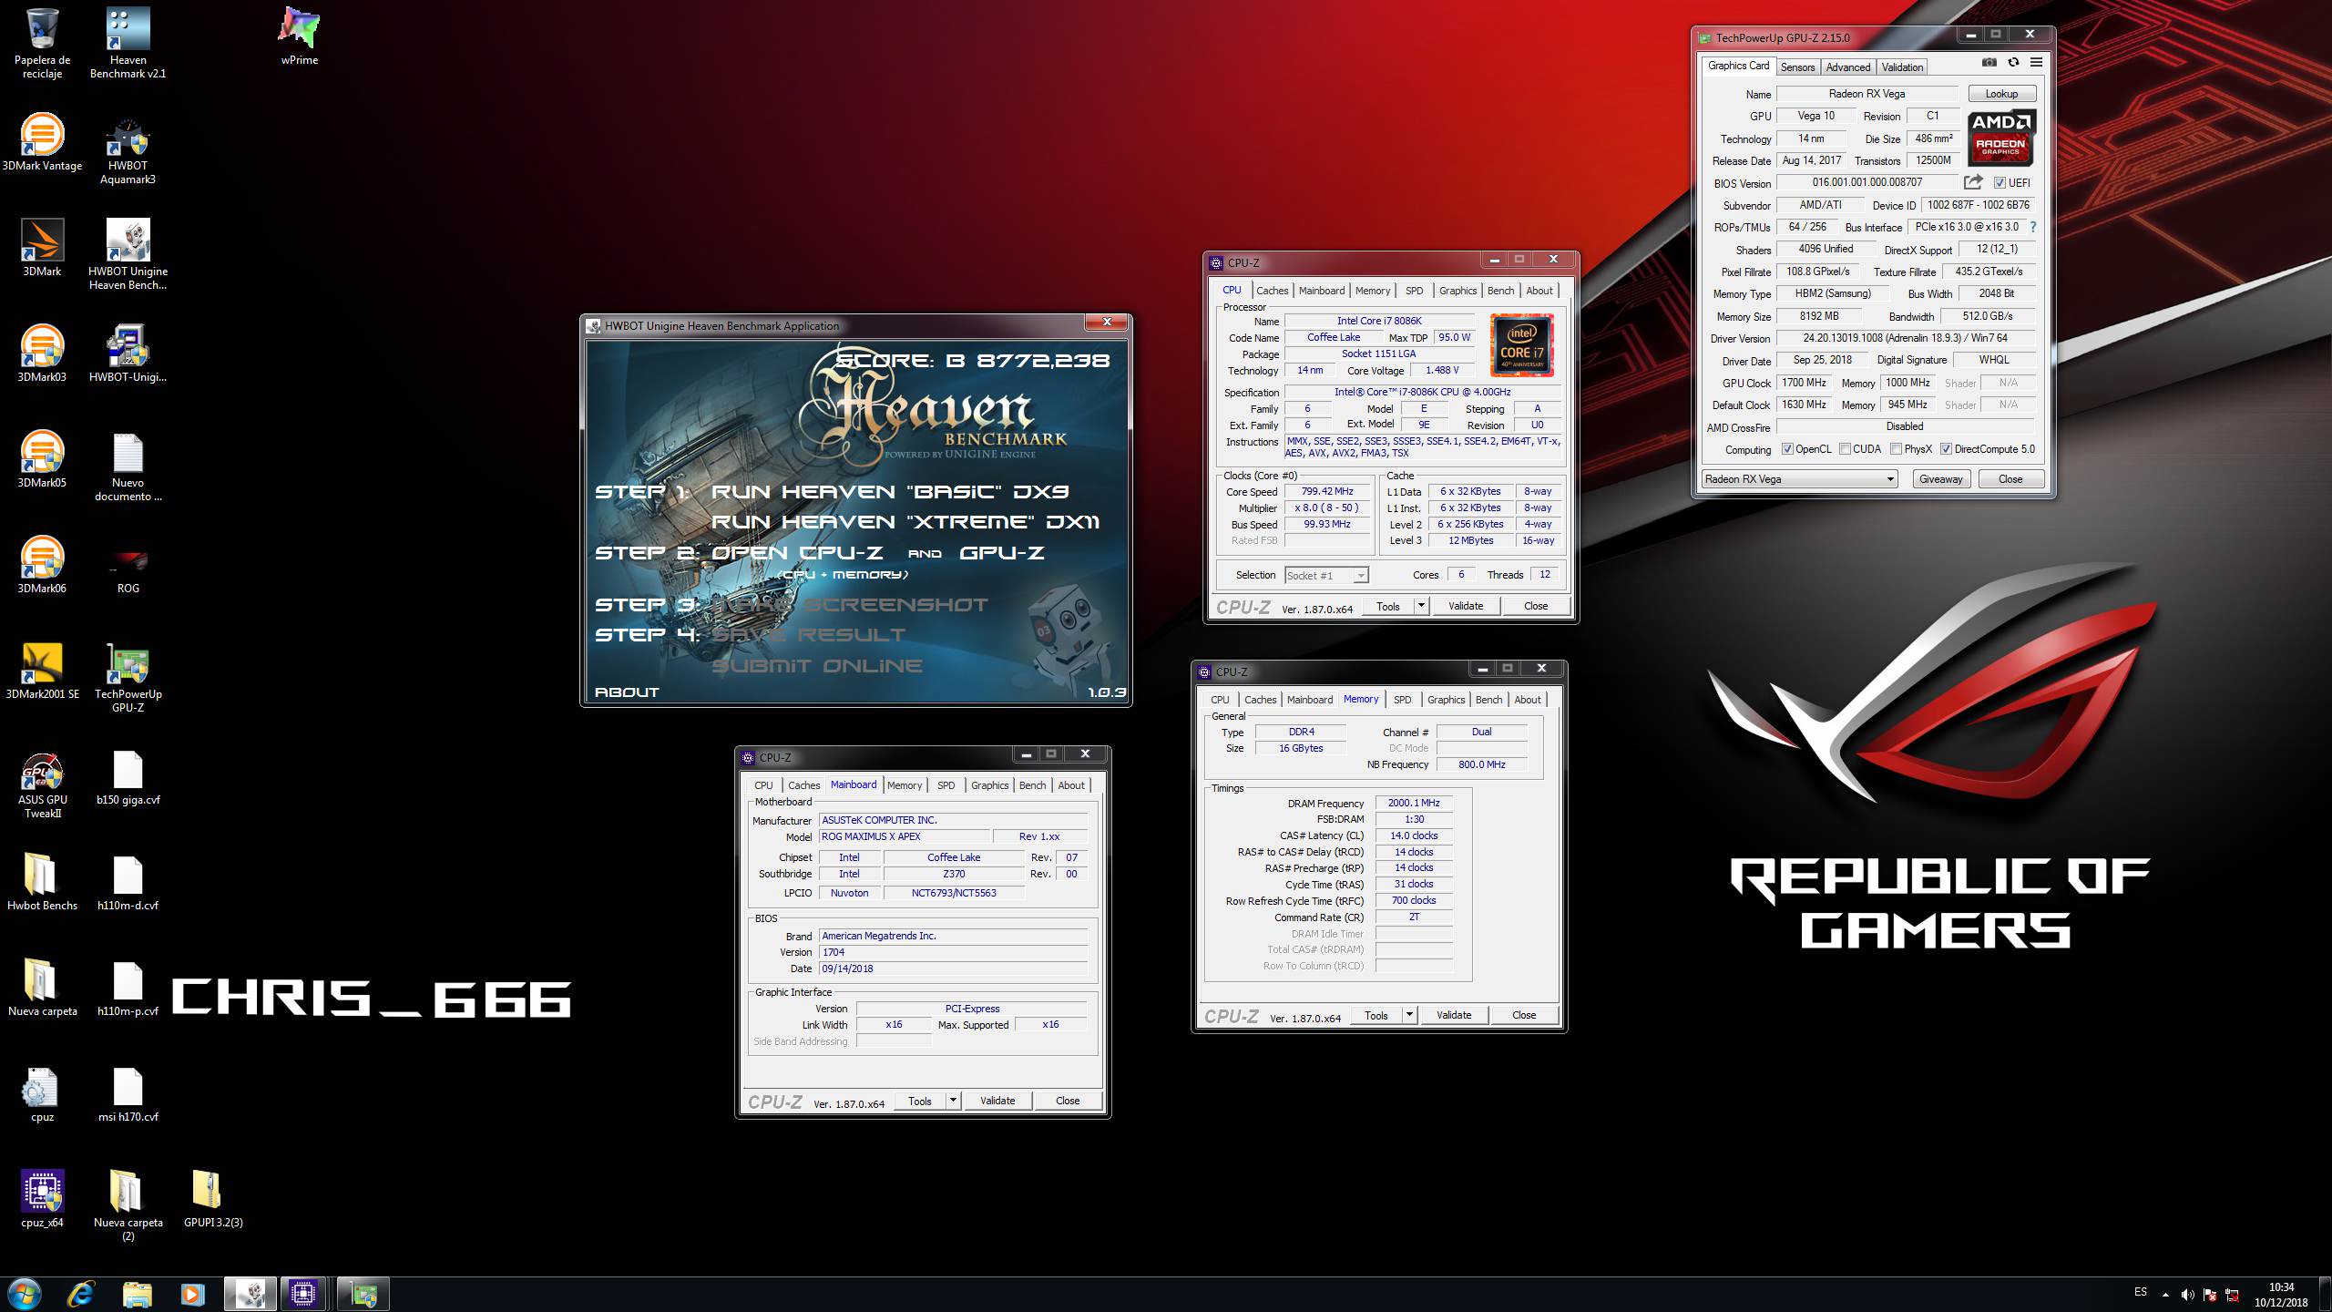Open the GPUPI 3.2(3) archive folder
The image size is (2332, 1312).
(213, 1198)
